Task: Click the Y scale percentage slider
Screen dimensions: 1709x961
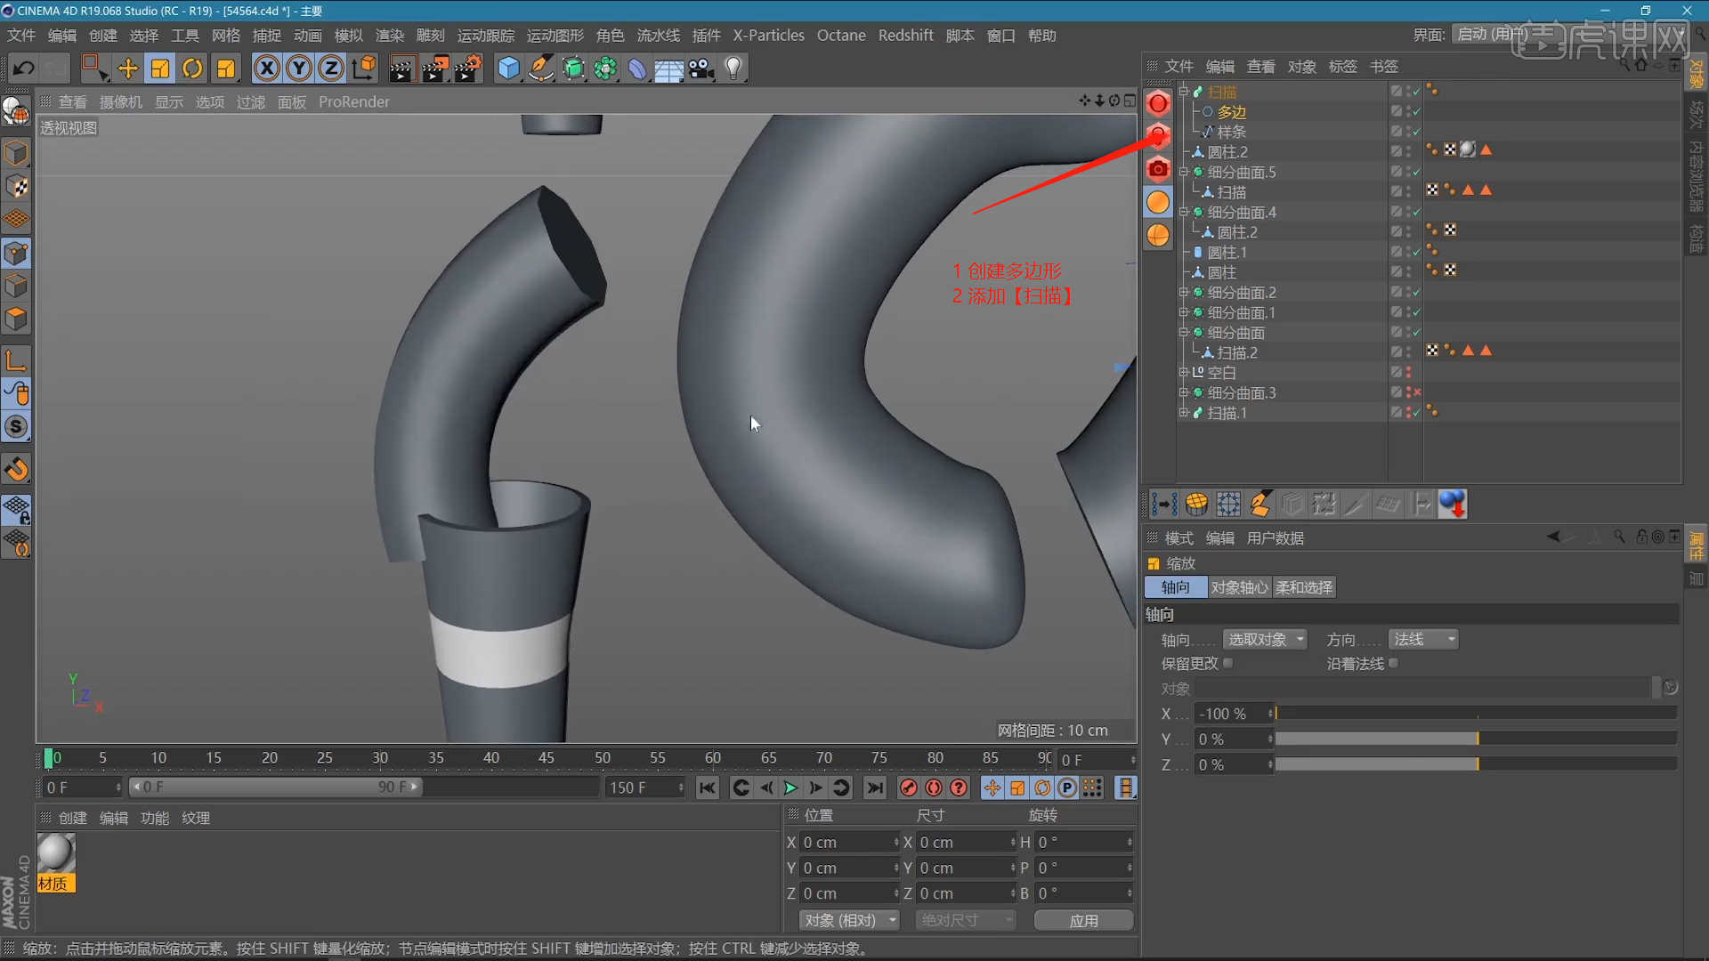Action: pyautogui.click(x=1476, y=739)
